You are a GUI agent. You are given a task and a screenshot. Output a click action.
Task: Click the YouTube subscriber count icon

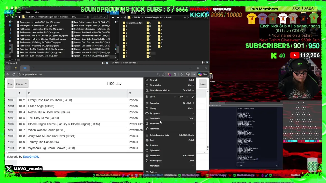point(295,55)
